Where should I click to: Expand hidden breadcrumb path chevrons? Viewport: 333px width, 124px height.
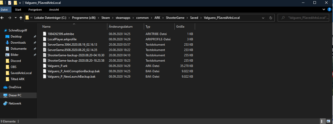31,18
